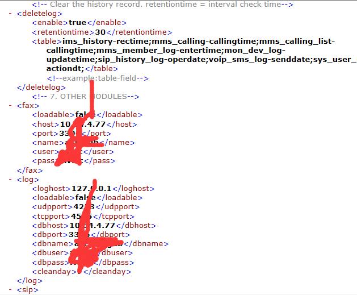Click the closing </log> tag
This screenshot has height=295, width=357.
pyautogui.click(x=30, y=281)
